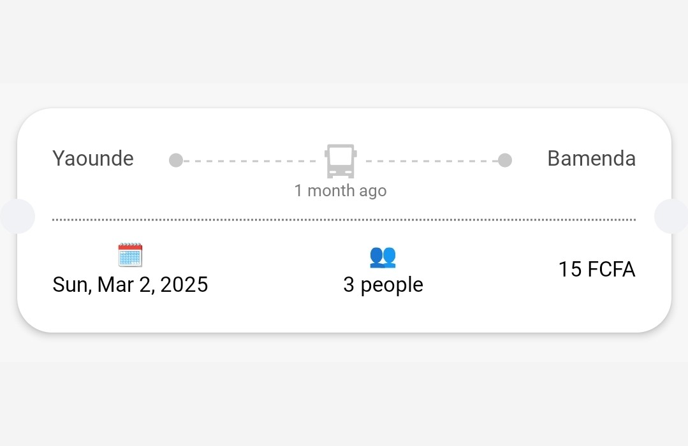Select the Yaounde departure city label
The image size is (688, 446).
(x=93, y=159)
